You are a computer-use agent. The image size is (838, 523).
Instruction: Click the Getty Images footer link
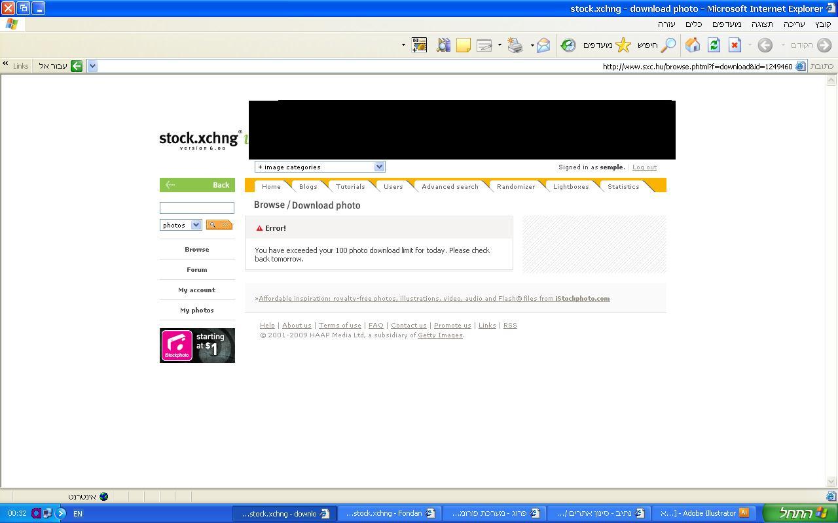coord(440,335)
